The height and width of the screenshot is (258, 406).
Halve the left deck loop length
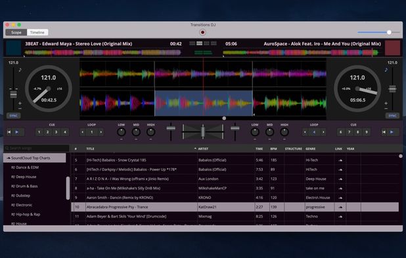click(x=83, y=132)
